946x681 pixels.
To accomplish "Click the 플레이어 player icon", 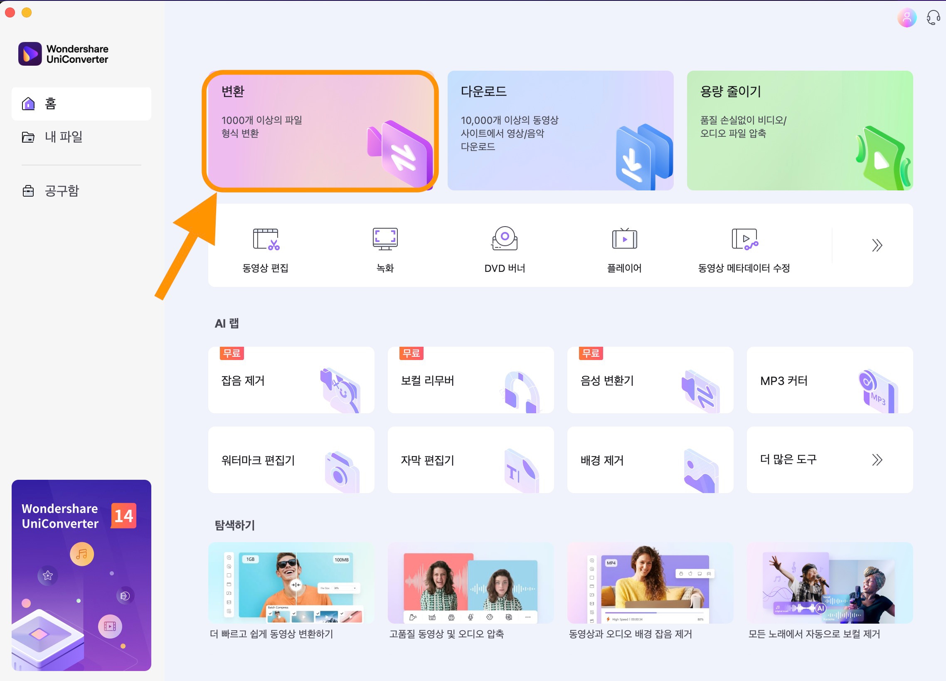I will (x=624, y=239).
